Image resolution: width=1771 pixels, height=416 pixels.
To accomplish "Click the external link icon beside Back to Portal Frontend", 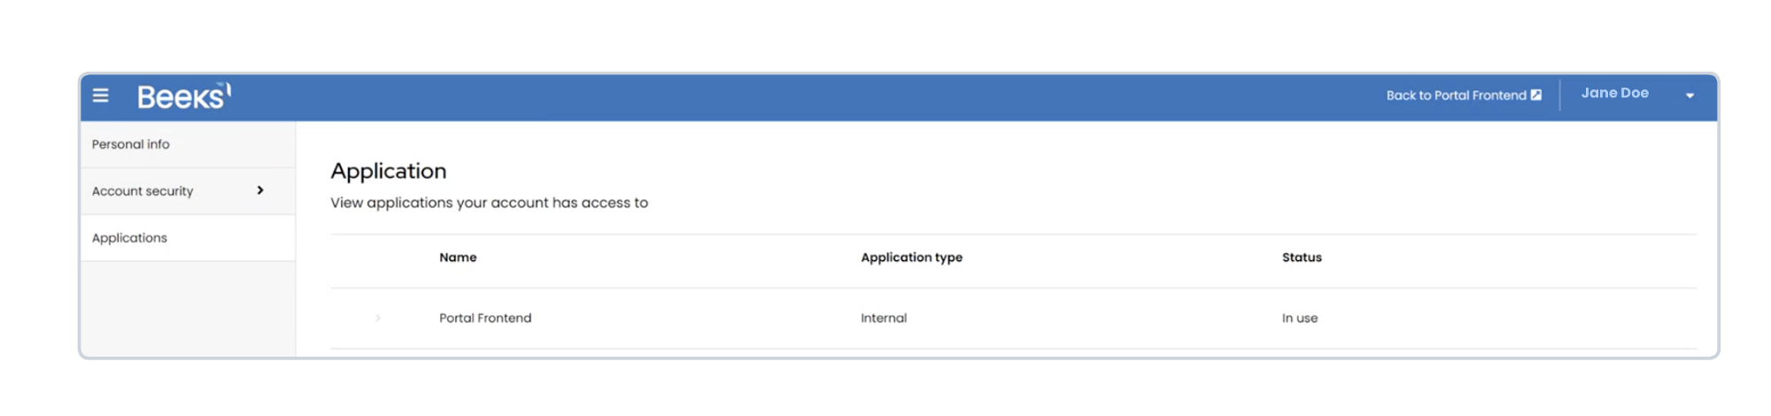I will tap(1536, 95).
